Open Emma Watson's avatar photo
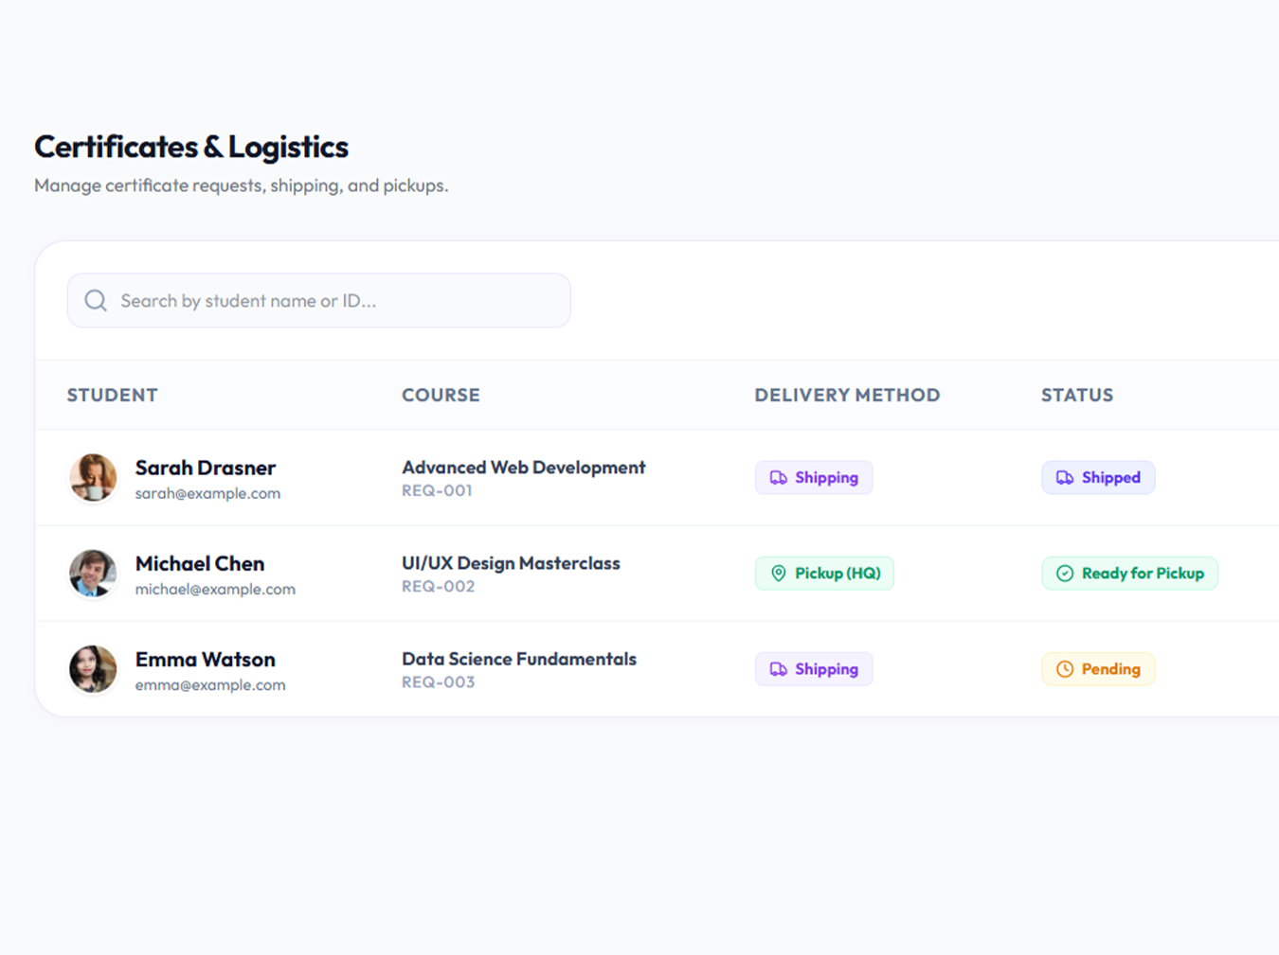This screenshot has width=1279, height=955. click(x=93, y=668)
